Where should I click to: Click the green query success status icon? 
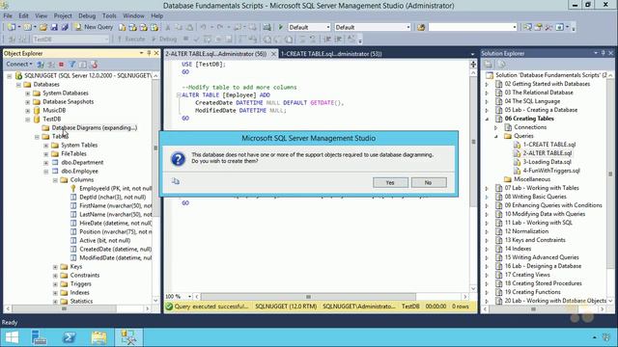[x=169, y=307]
